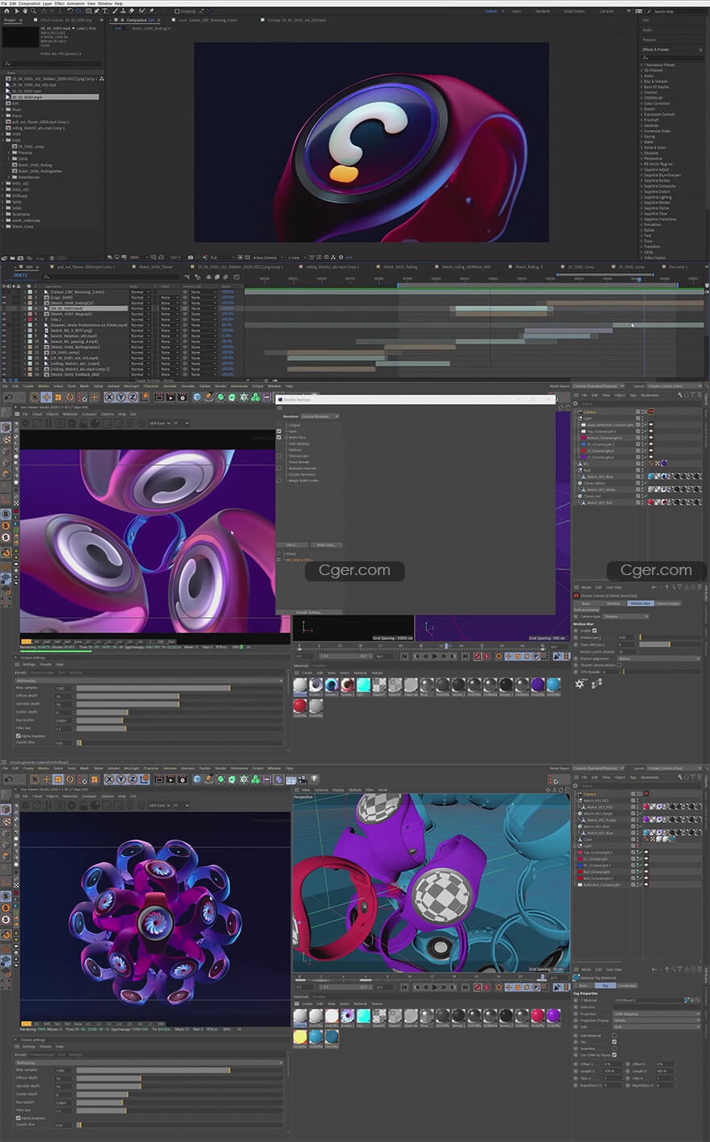The image size is (710, 1142).
Task: Open the Active Camera dropdown in After Effects viewer
Action: [269, 258]
